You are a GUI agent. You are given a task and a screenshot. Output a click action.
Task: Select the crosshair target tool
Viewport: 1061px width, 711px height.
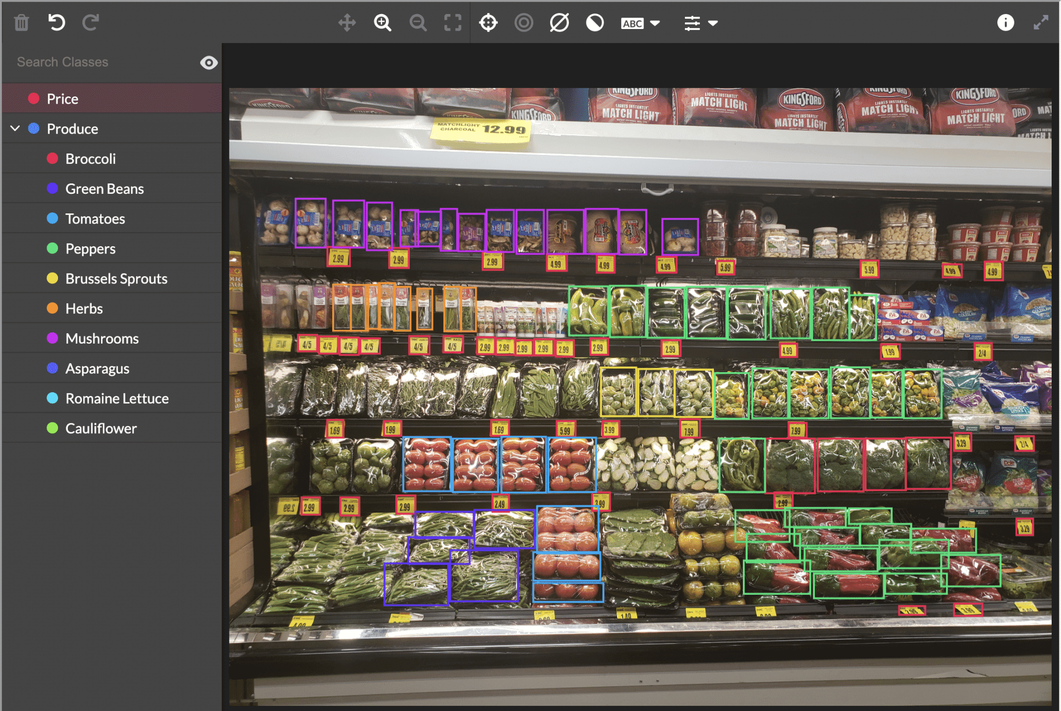[488, 23]
